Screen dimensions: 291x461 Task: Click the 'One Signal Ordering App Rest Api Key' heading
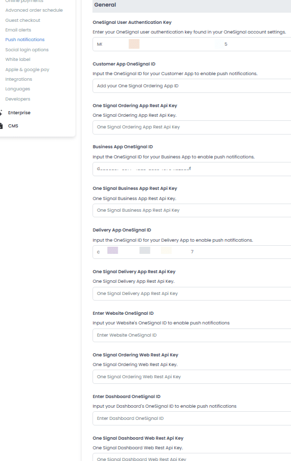(135, 106)
